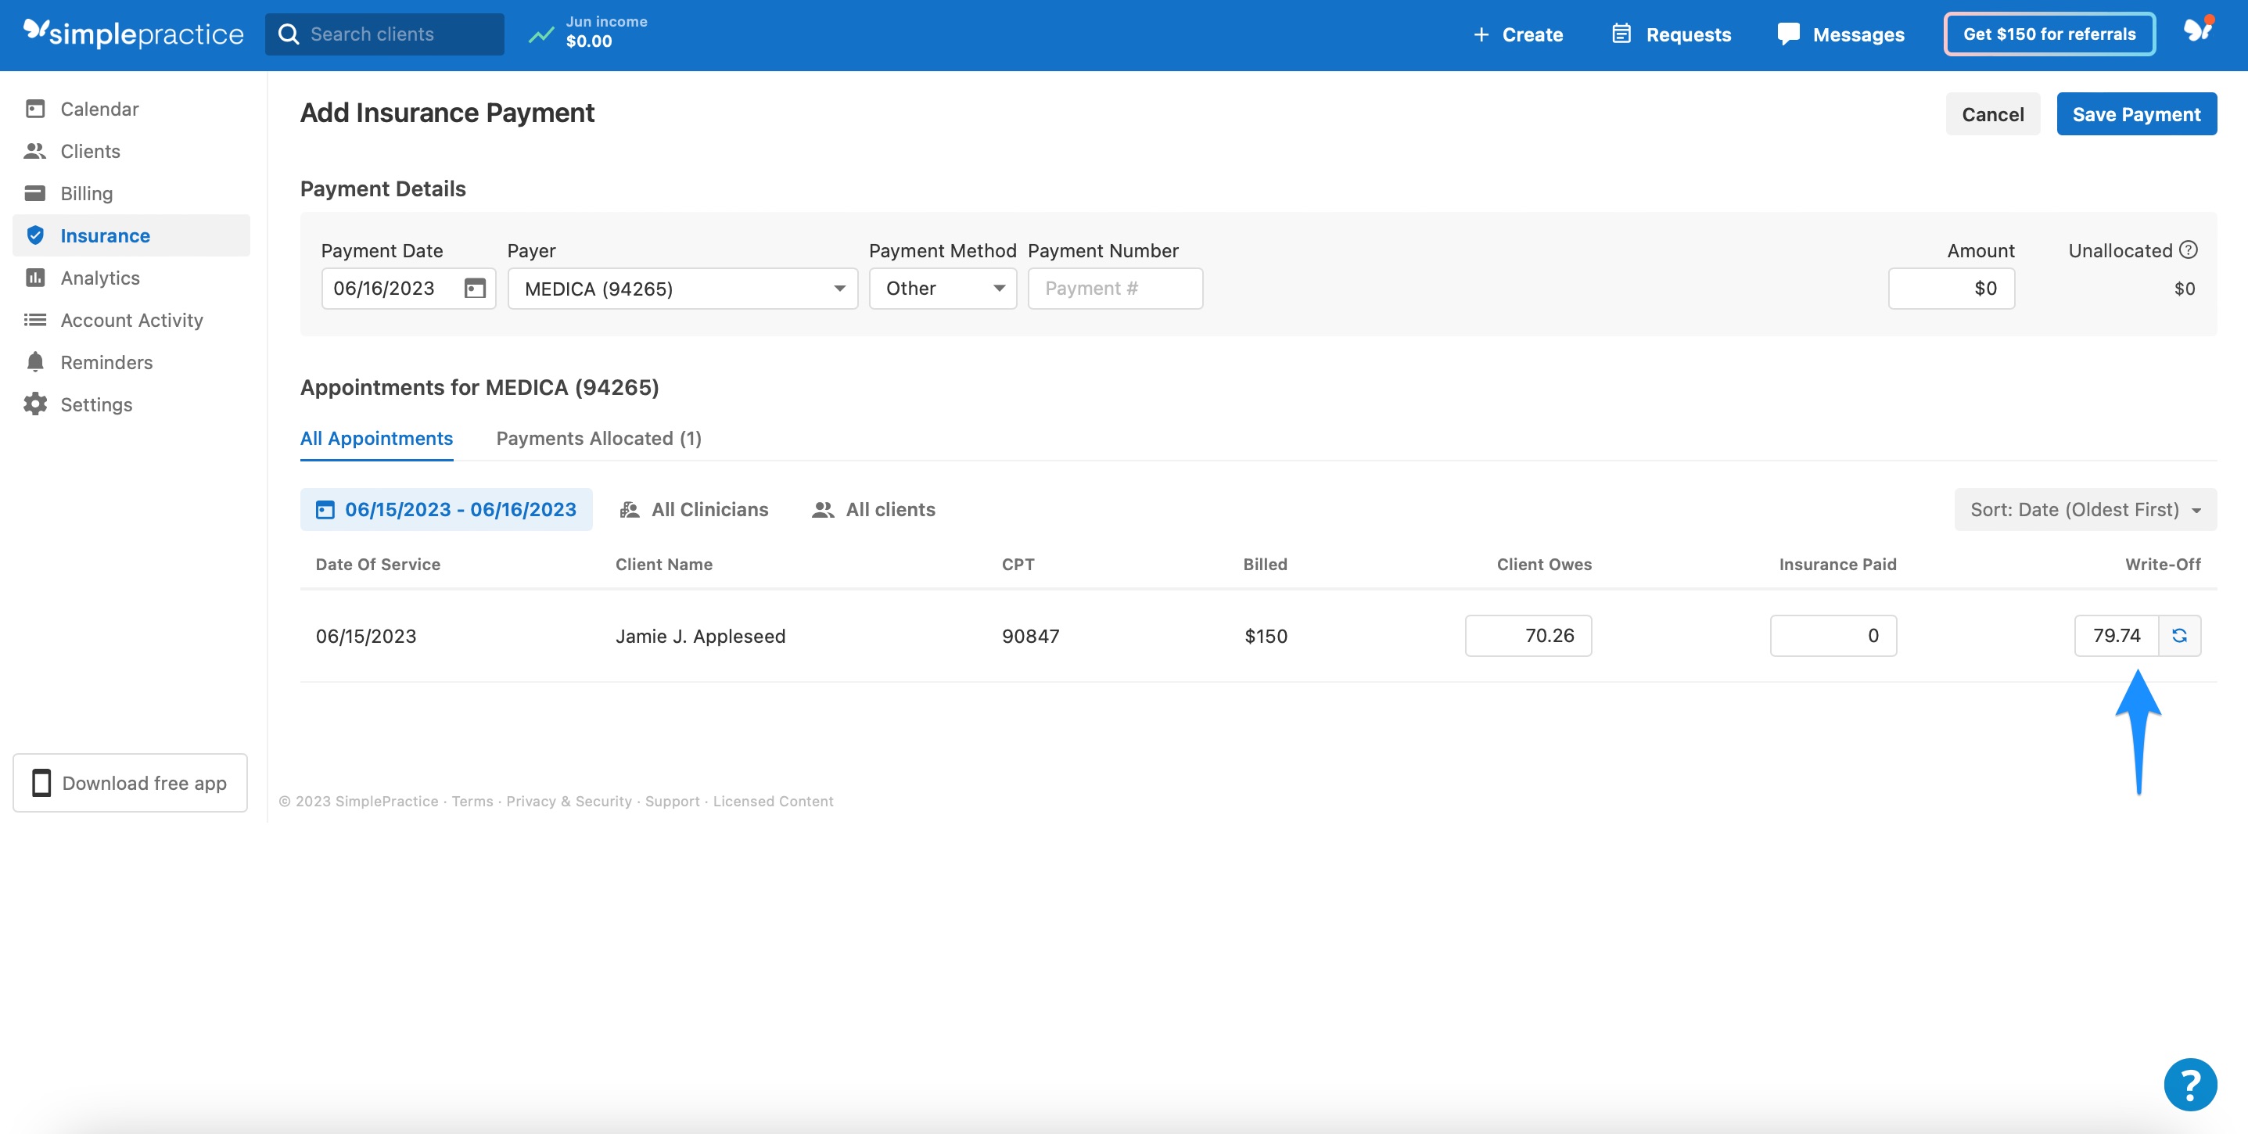
Task: Click the Unallocated help question icon
Action: (x=2189, y=250)
